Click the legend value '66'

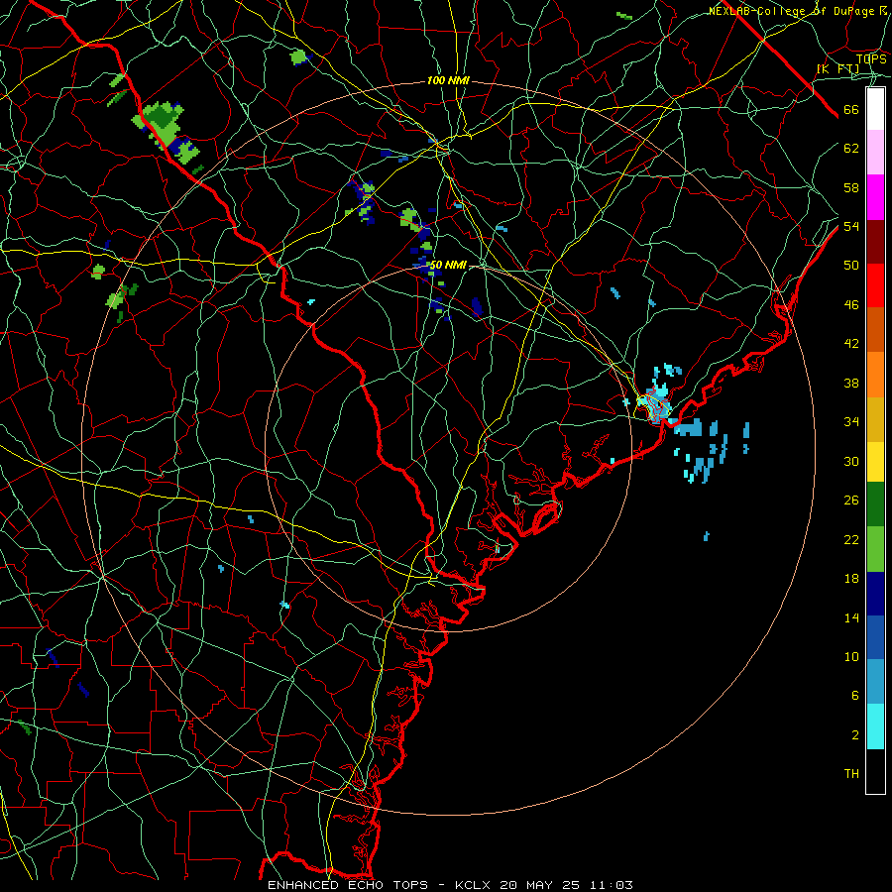click(851, 109)
